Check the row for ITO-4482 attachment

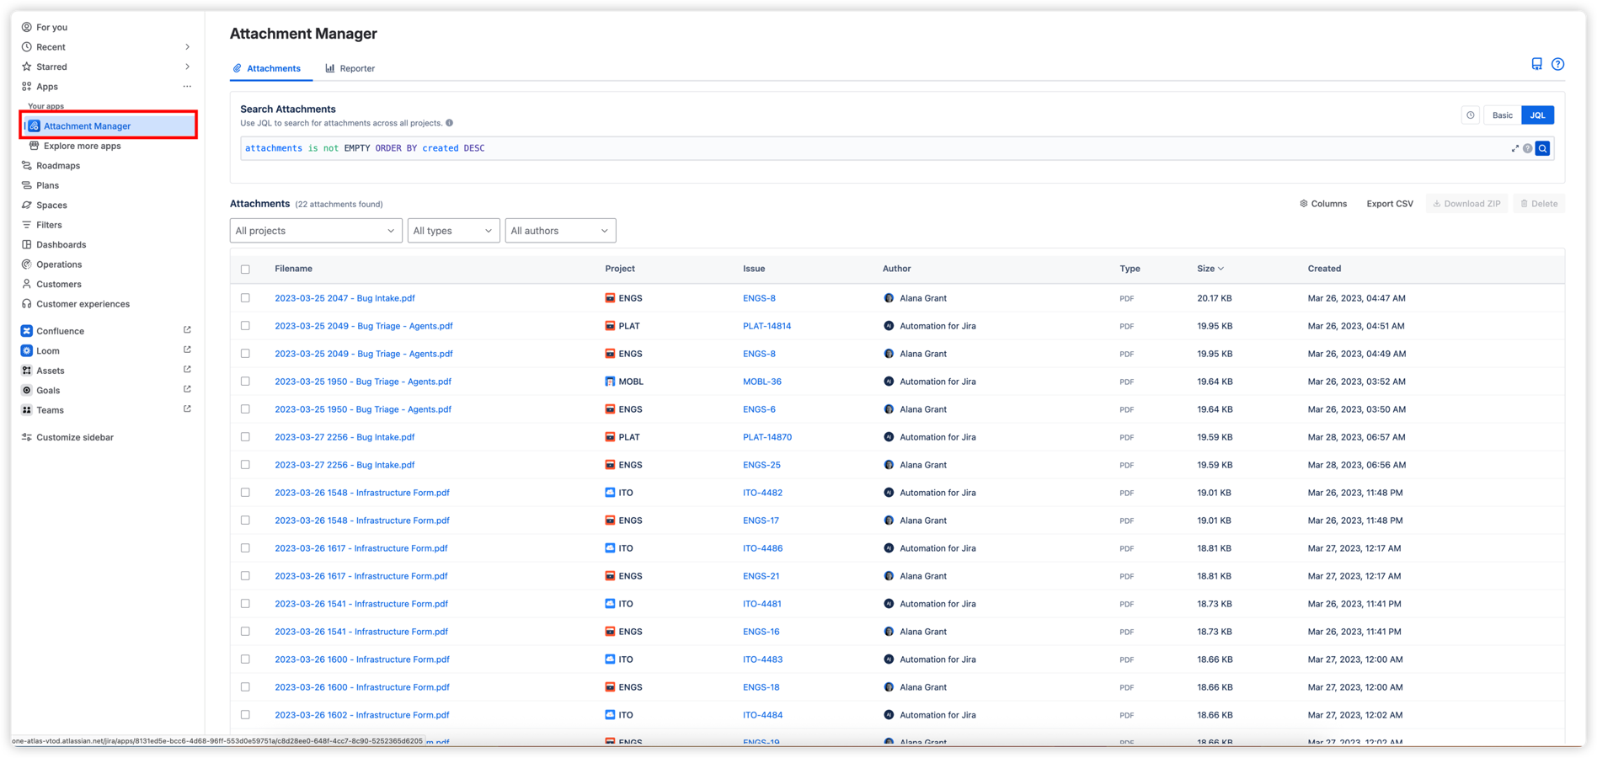(x=245, y=493)
